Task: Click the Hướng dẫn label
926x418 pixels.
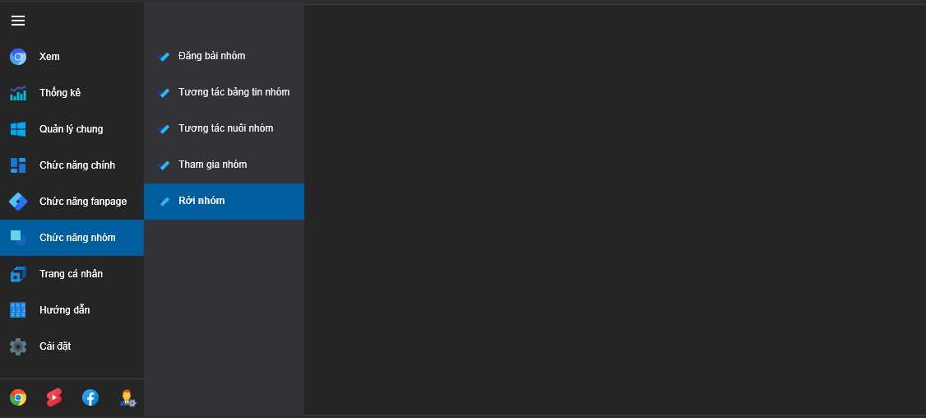Action: (64, 310)
